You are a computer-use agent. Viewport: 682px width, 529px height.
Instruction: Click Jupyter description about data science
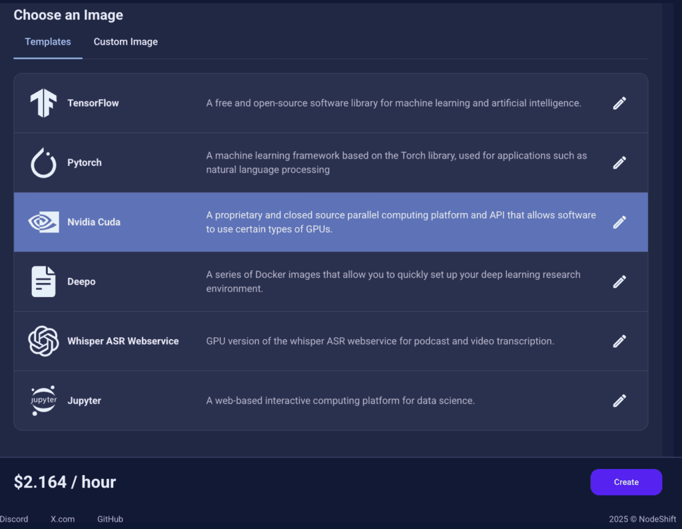[x=340, y=400]
